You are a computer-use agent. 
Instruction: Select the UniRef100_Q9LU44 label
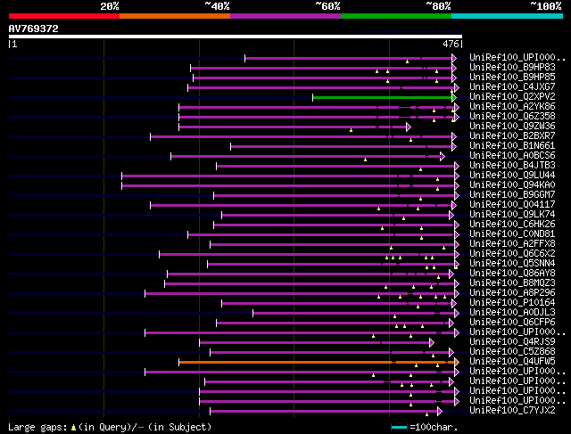(512, 176)
